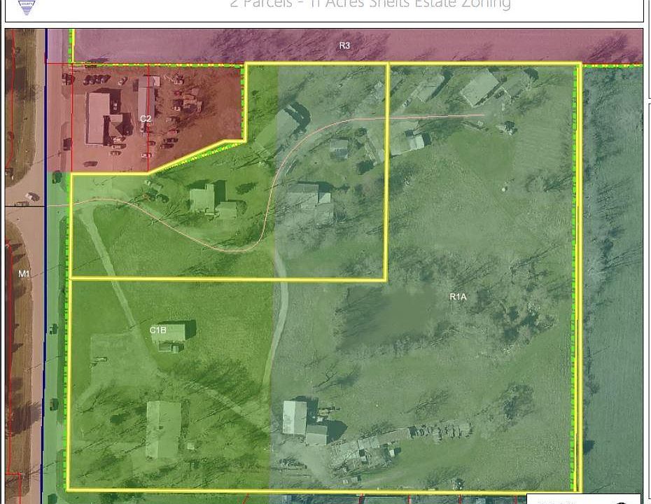
Task: Click the county logo icon in header
Action: pos(27,6)
